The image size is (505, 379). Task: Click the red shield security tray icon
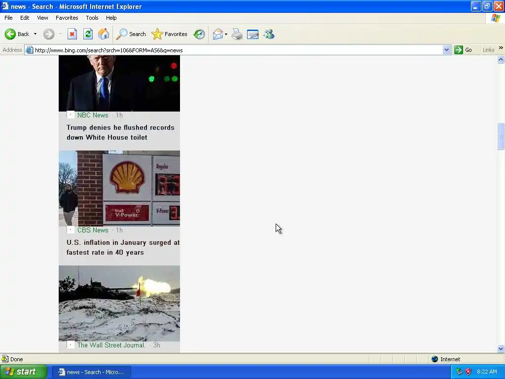click(x=469, y=372)
